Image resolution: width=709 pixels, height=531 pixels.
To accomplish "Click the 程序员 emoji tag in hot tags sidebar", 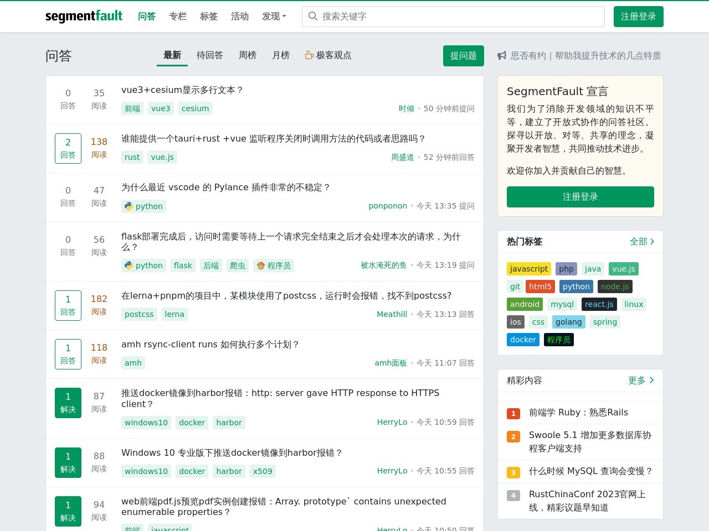I will pos(558,340).
